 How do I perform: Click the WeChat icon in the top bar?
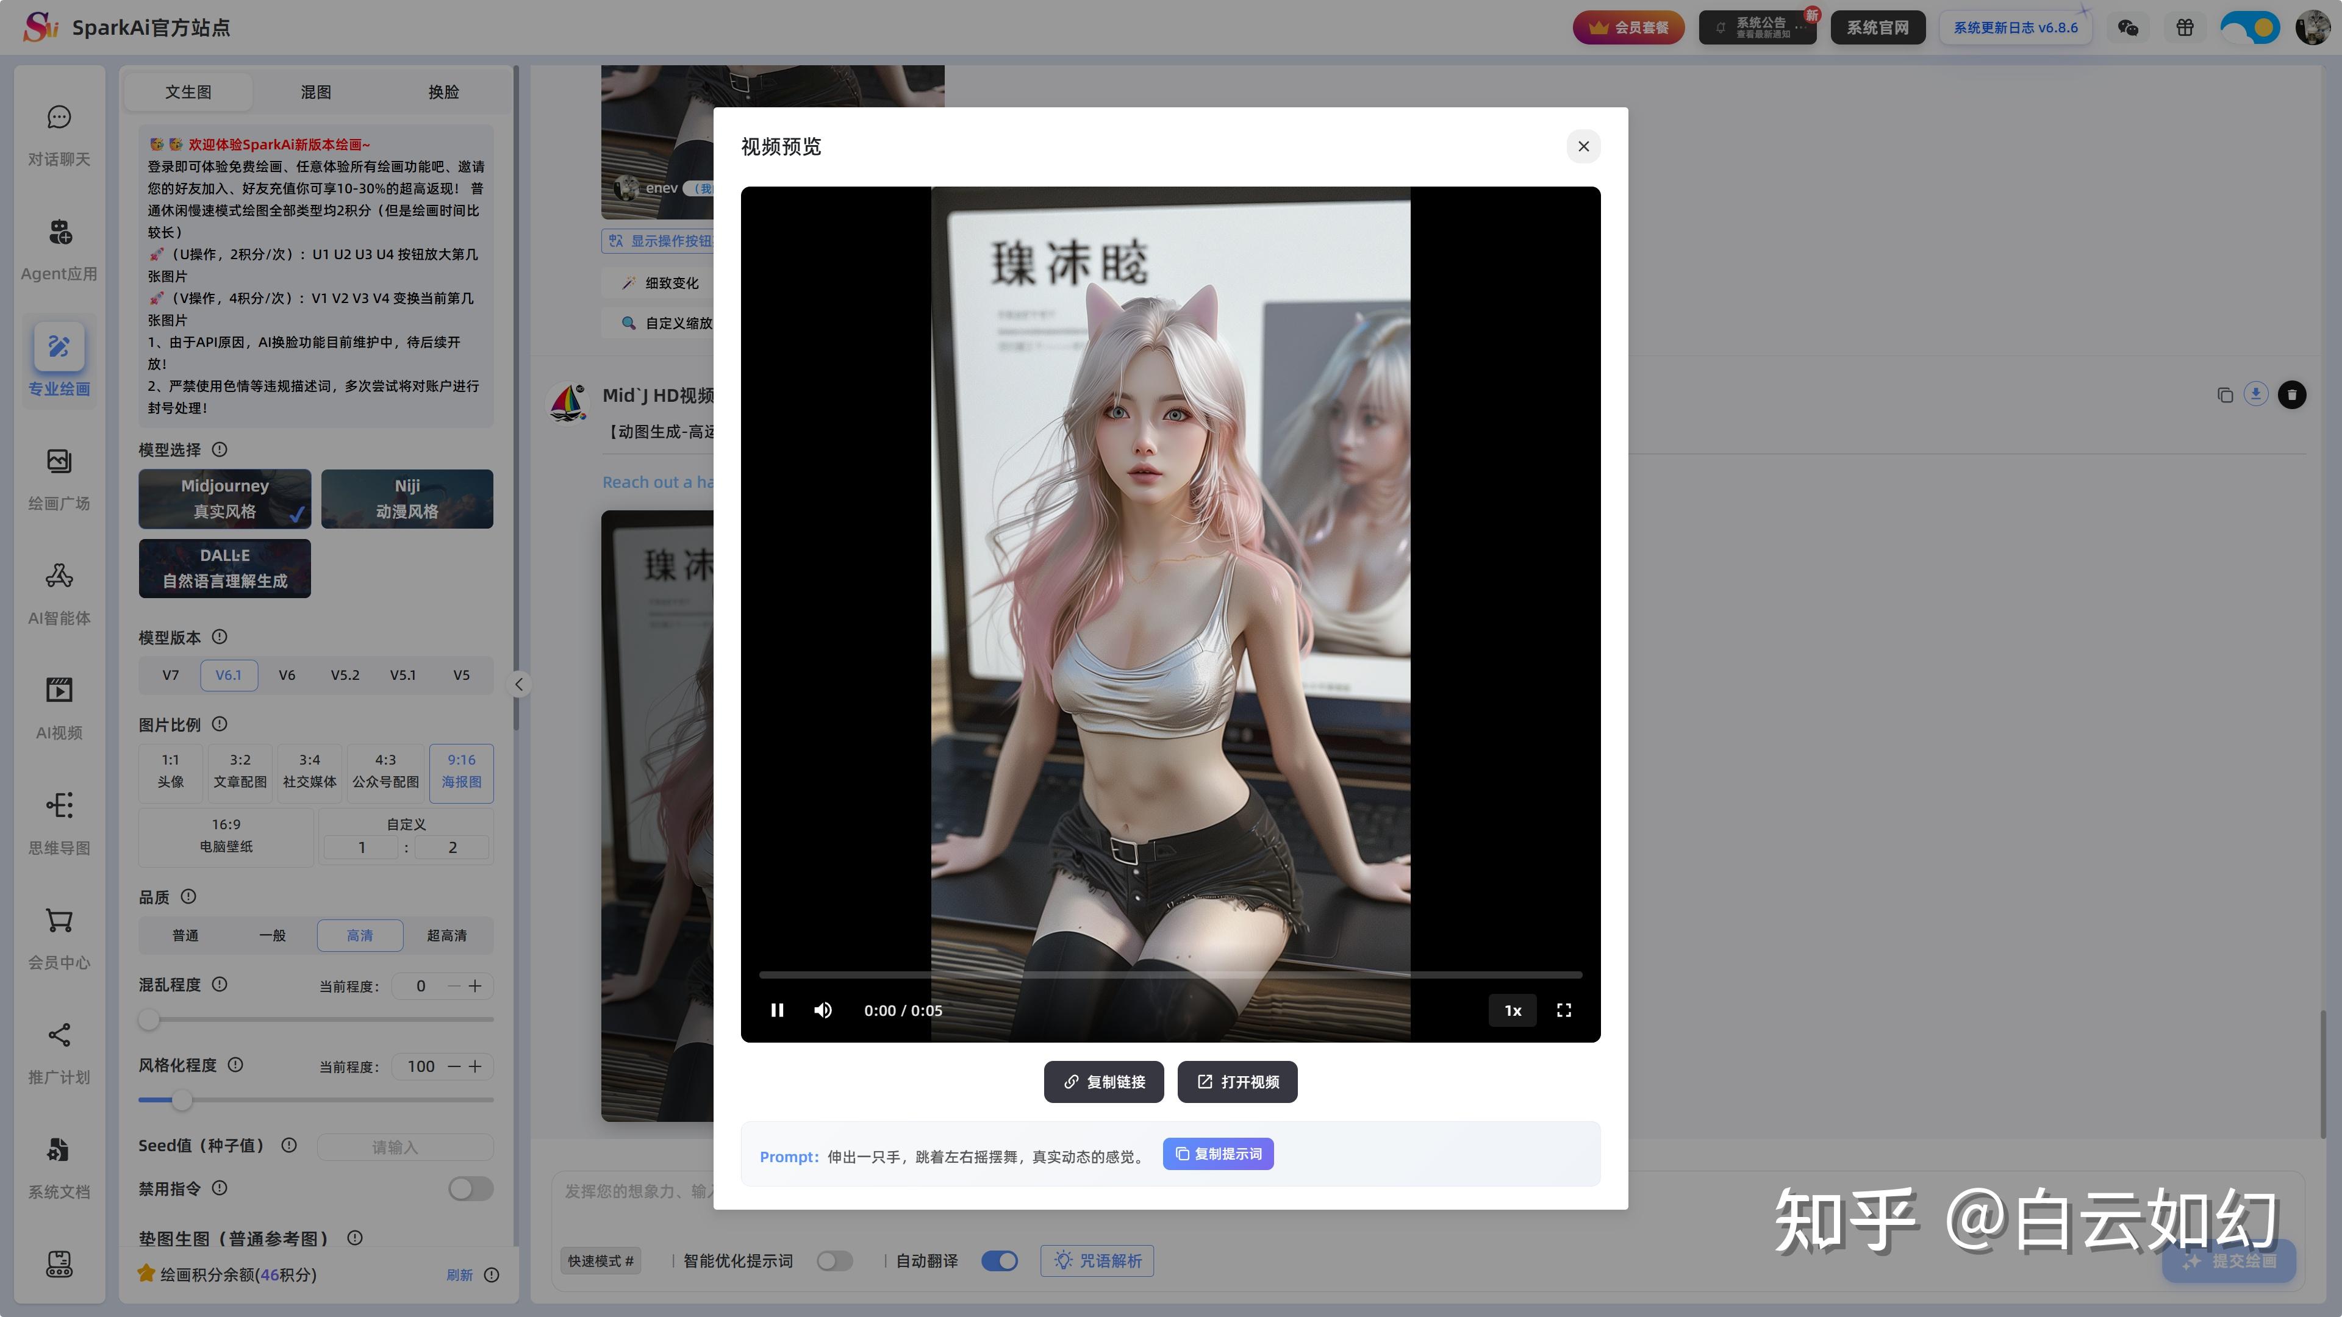pyautogui.click(x=2127, y=27)
